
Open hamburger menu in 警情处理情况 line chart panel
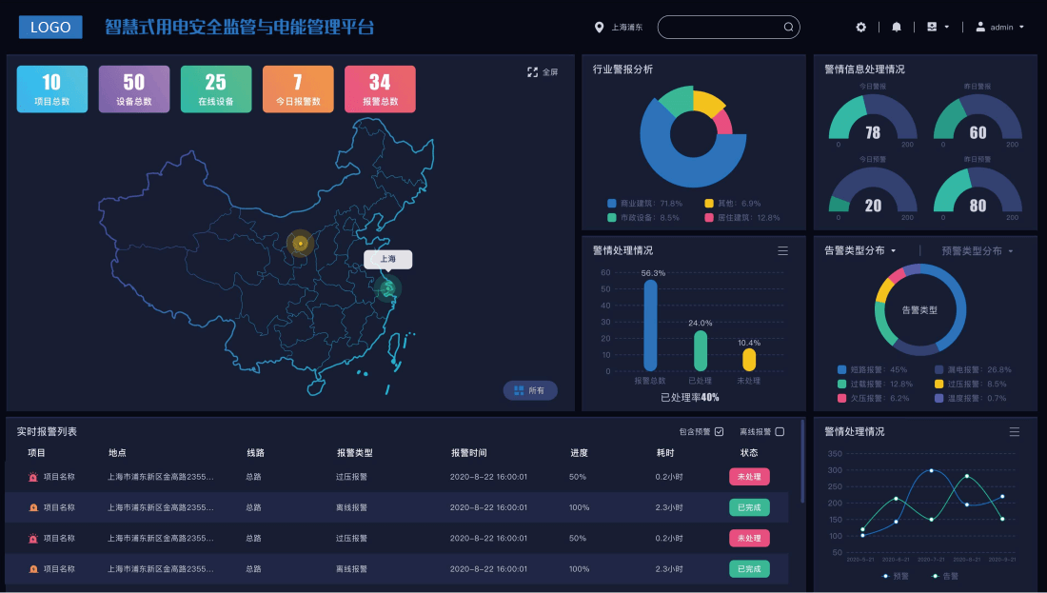coord(1014,432)
